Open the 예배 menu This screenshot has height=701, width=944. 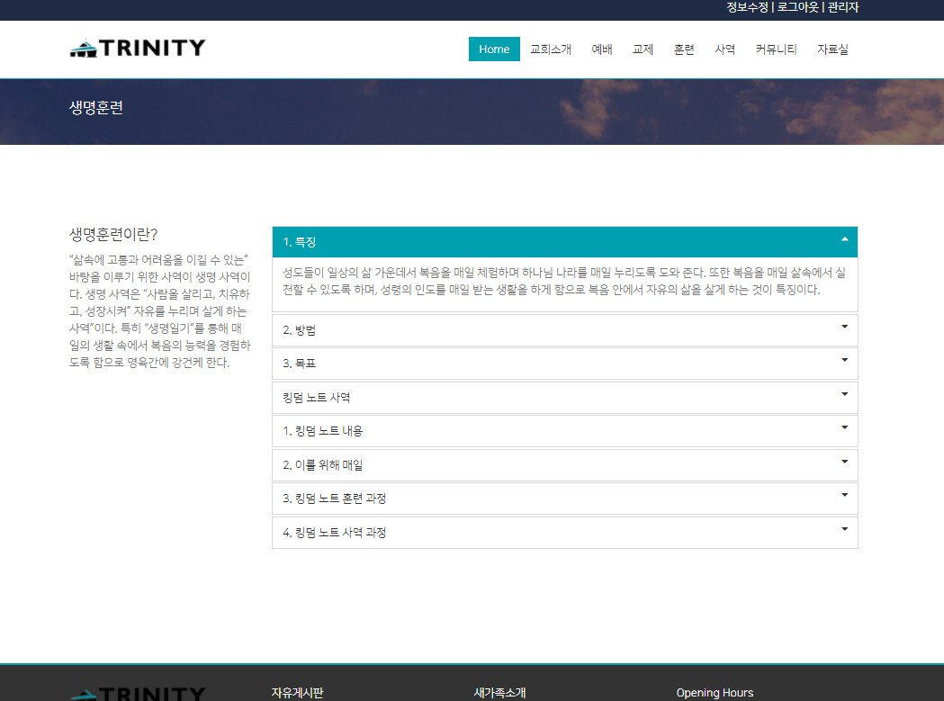tap(601, 49)
